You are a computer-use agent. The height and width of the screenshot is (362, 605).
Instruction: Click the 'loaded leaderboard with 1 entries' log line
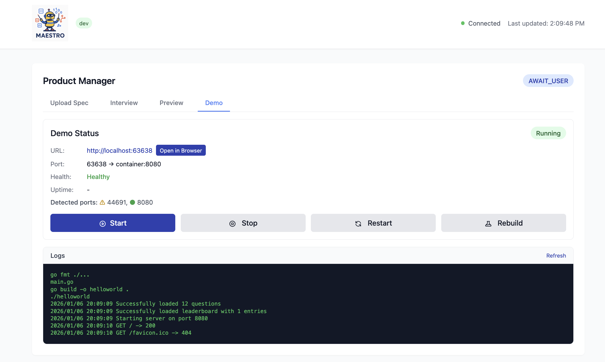[x=159, y=311]
